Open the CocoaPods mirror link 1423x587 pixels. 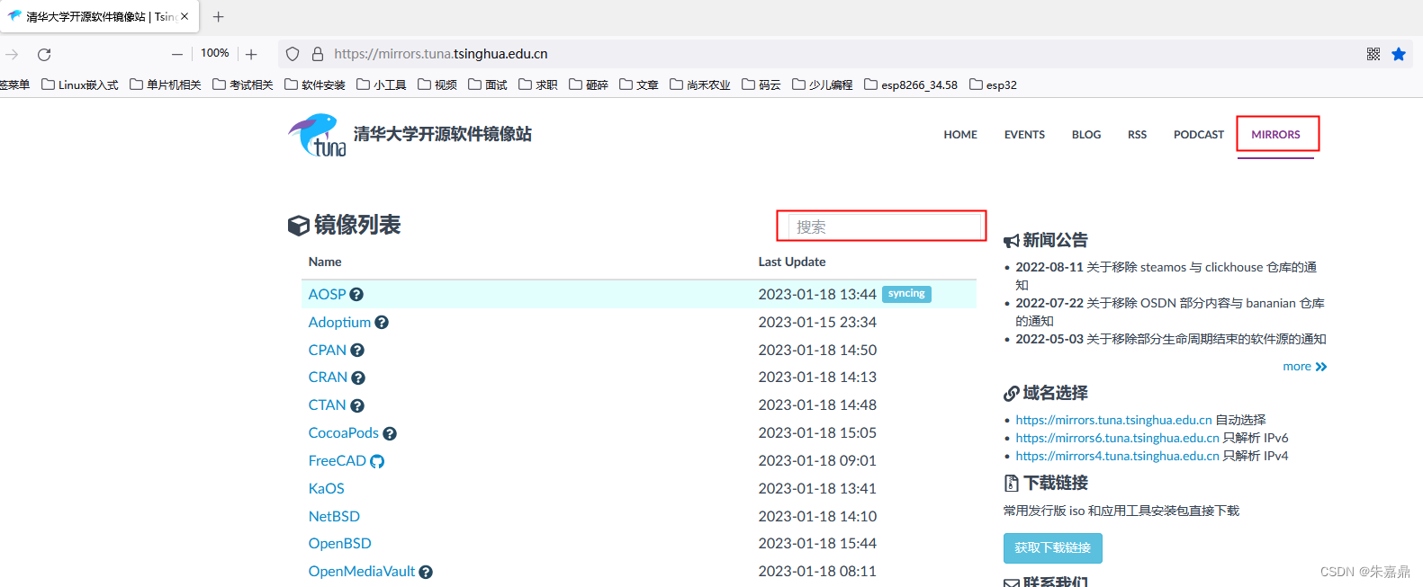click(344, 433)
